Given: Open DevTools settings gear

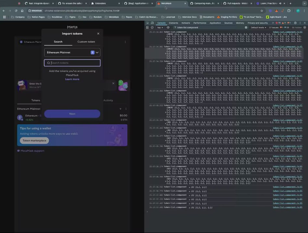Looking at the screenshot, I should (x=295, y=23).
